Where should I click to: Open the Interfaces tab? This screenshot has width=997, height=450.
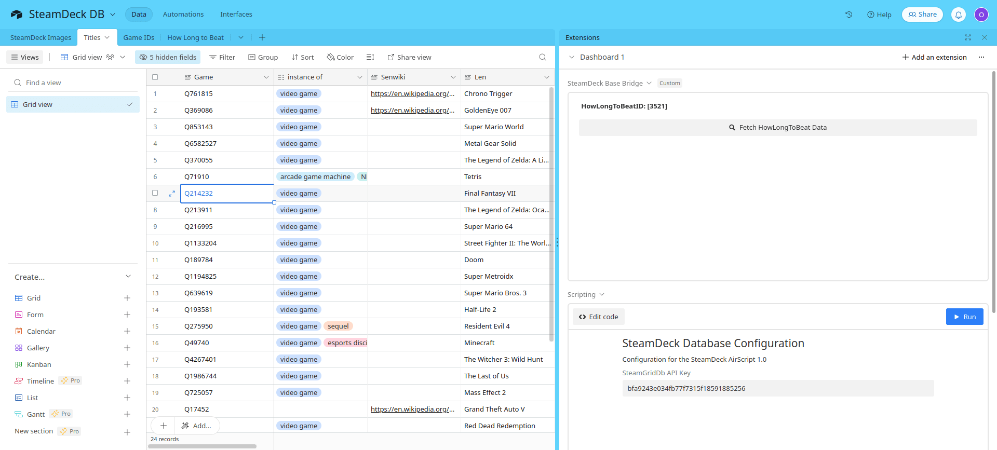pyautogui.click(x=236, y=15)
